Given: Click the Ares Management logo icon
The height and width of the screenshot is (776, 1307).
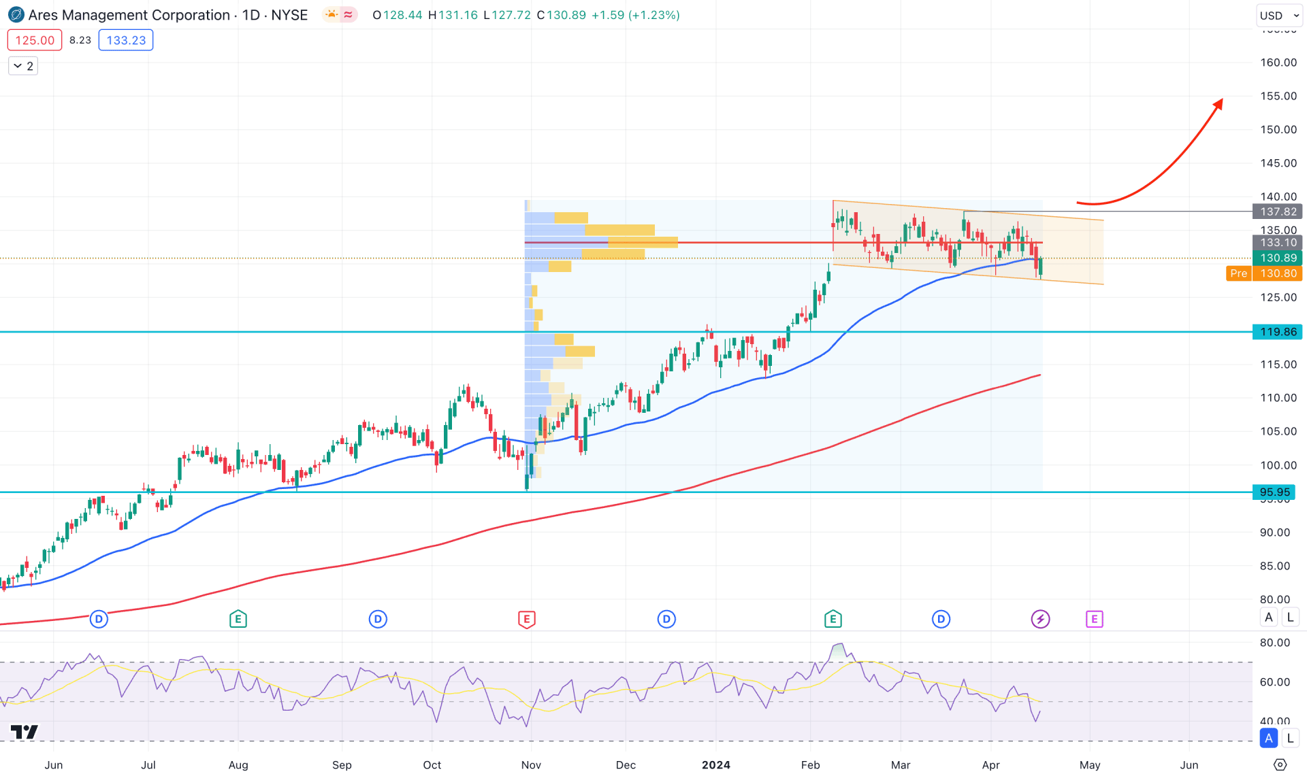Looking at the screenshot, I should pyautogui.click(x=16, y=15).
